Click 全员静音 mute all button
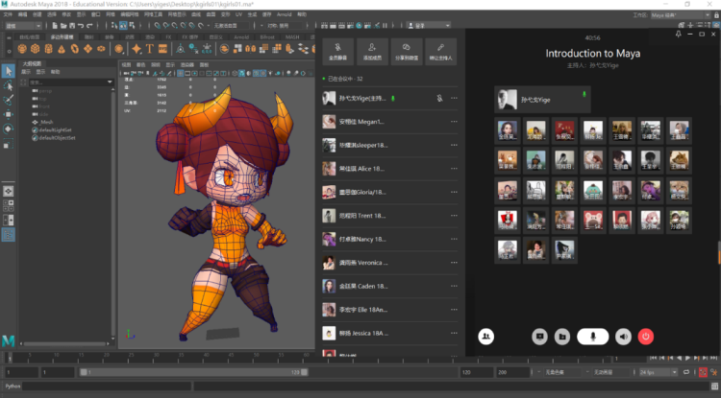 tap(338, 52)
